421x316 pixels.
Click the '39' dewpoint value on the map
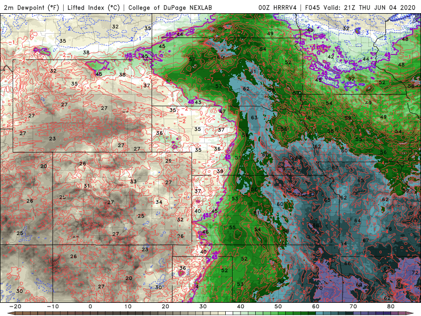220,171
